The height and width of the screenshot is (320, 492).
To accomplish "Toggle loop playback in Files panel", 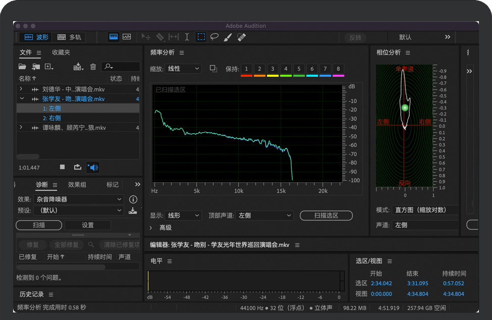I will point(77,167).
